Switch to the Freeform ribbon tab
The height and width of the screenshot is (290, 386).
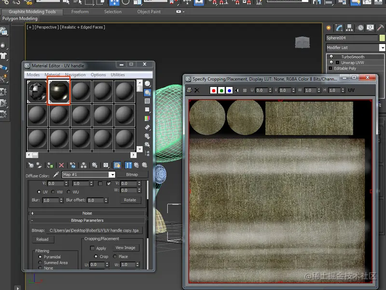point(80,12)
